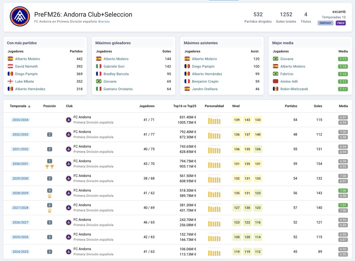Click FC Andorra crest in 2028/2029 row
This screenshot has height=261, width=355.
pyautogui.click(x=69, y=193)
